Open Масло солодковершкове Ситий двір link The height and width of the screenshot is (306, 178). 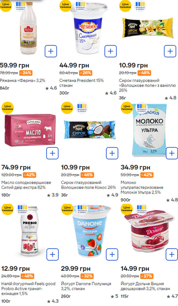26,185
